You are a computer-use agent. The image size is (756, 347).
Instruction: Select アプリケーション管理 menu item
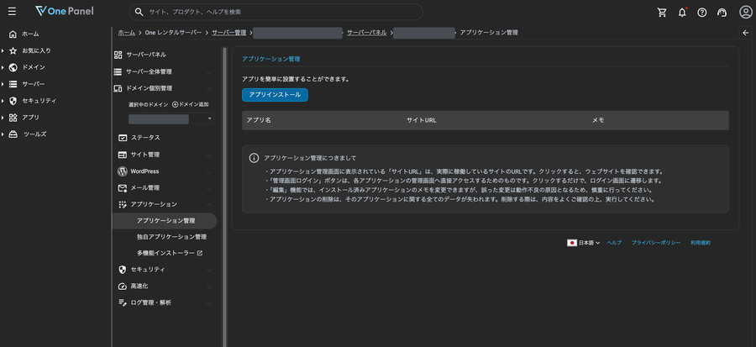pos(165,221)
